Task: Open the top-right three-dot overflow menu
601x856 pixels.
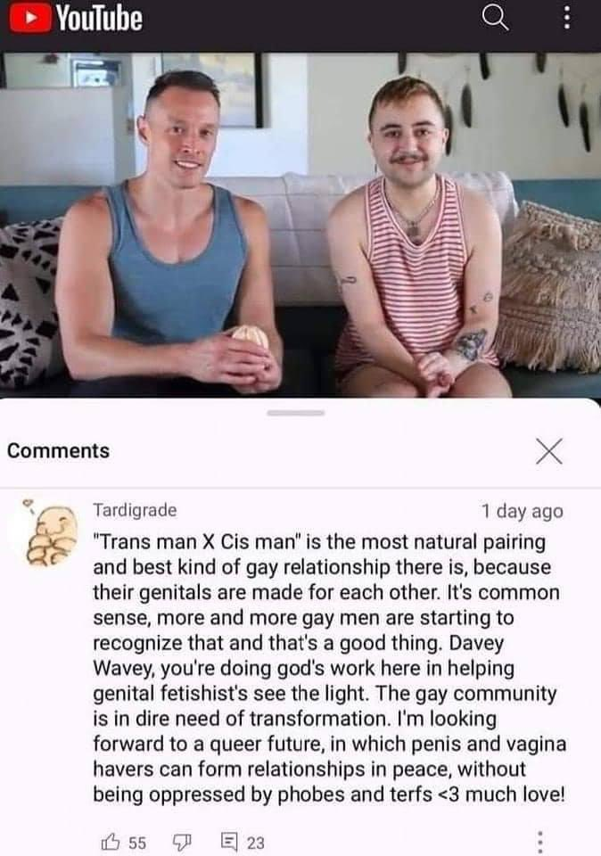Action: [567, 18]
